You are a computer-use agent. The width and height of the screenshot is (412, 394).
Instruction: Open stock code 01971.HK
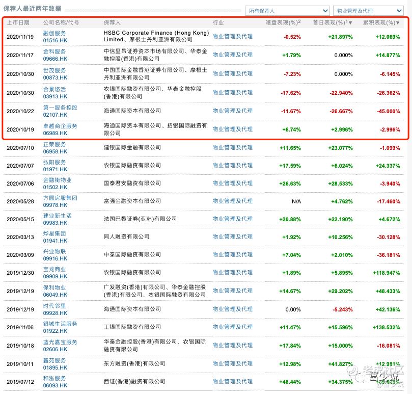(55, 169)
